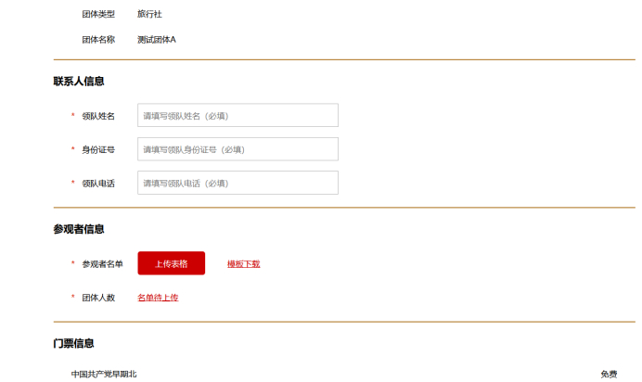Click the 中国共产党早期北 ticket name

[x=104, y=374]
